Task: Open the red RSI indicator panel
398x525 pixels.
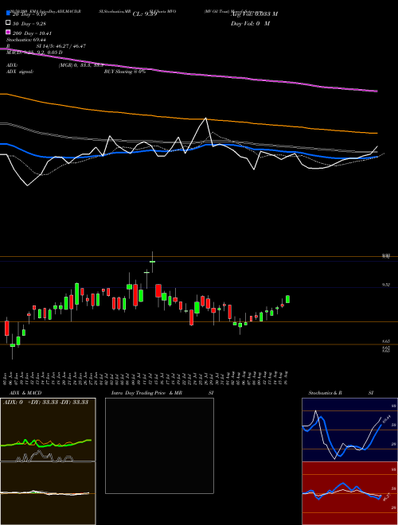Action: (349, 493)
